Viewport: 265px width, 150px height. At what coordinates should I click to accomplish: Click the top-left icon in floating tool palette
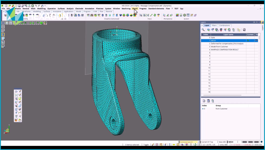click(16, 91)
